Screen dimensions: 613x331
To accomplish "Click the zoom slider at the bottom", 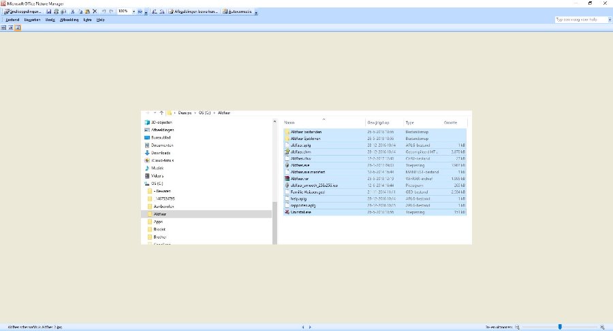I will 560,327.
